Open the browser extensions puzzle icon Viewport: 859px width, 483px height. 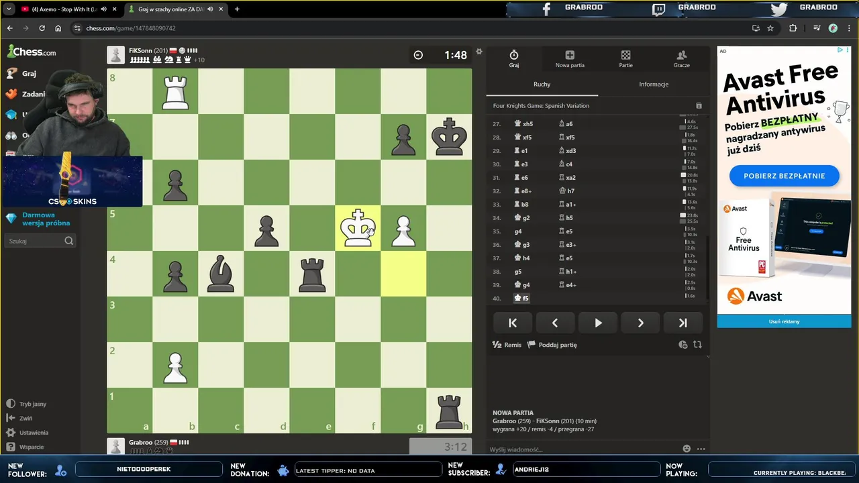[x=793, y=28]
